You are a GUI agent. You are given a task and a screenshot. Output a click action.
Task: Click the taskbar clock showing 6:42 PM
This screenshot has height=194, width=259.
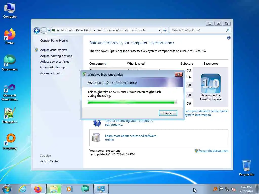(x=246, y=189)
